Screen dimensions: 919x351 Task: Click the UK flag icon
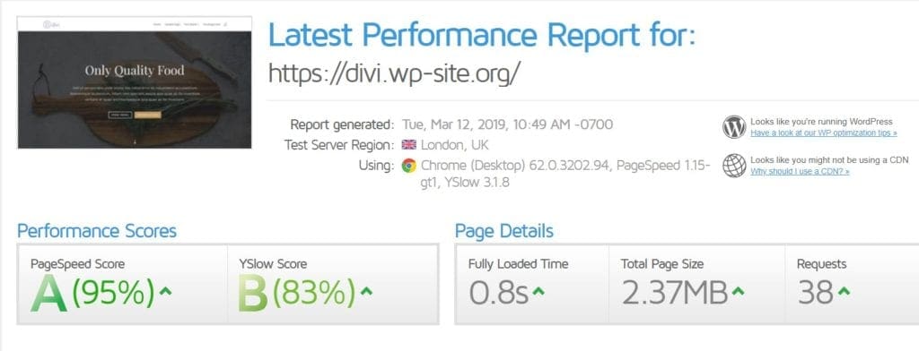tap(408, 144)
